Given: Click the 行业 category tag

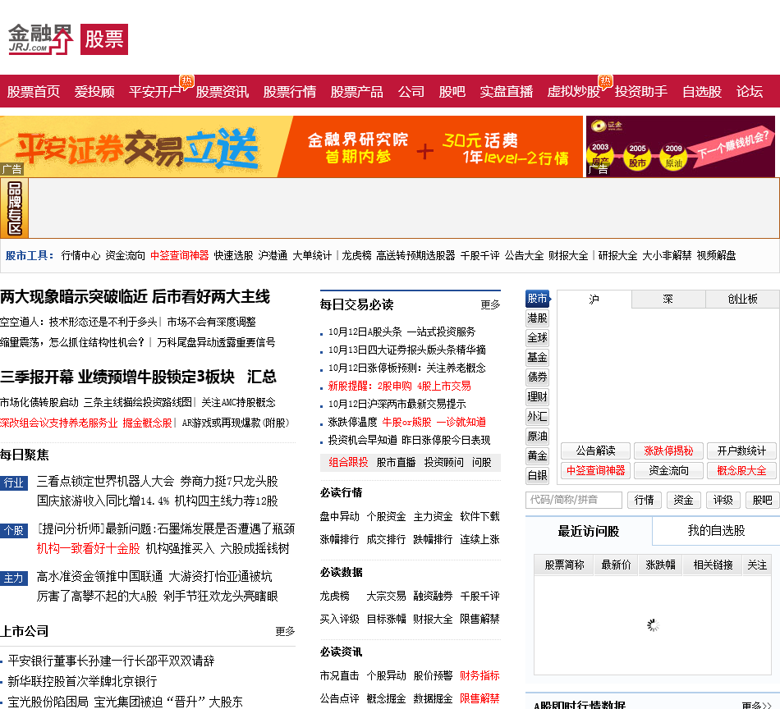Looking at the screenshot, I should [13, 483].
